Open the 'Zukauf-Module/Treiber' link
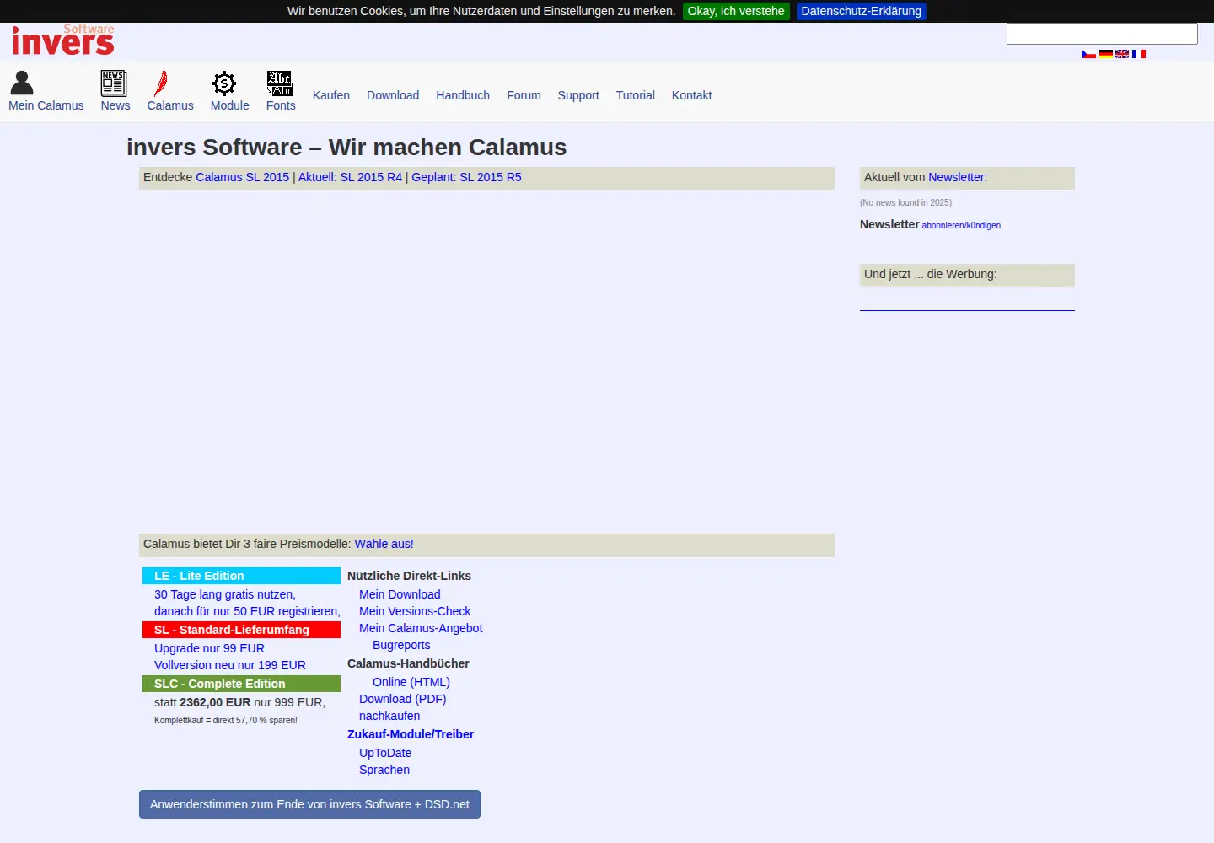Screen dimensions: 1214x843 tap(411, 734)
